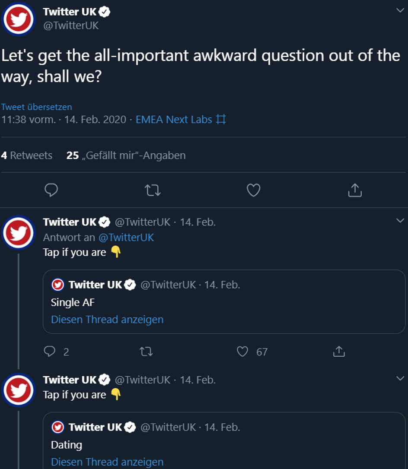View the 4 Retweets list
Viewport: 408px width, 469px height.
(x=27, y=155)
